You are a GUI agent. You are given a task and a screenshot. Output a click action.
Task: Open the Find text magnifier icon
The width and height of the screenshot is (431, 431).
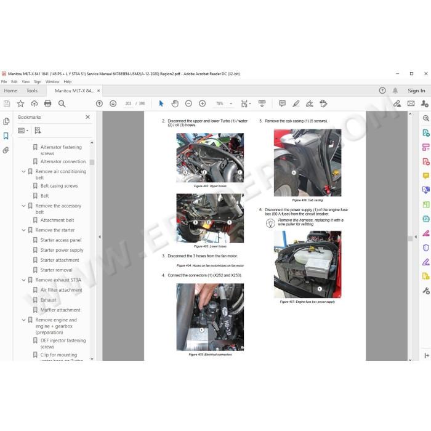click(x=62, y=103)
